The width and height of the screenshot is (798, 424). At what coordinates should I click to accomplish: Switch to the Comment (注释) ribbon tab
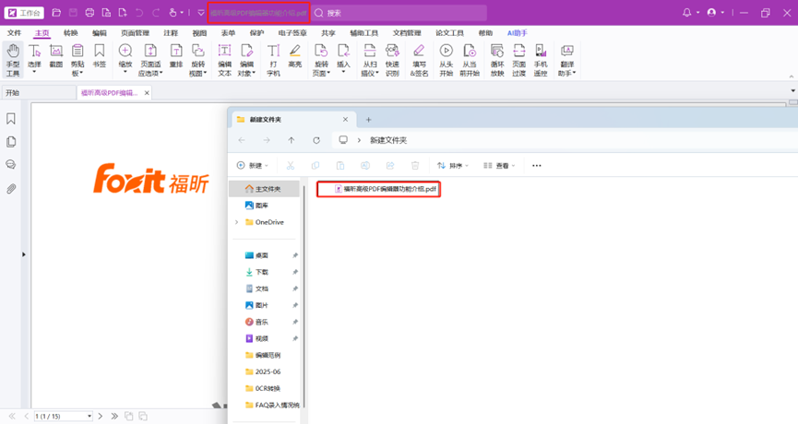pyautogui.click(x=171, y=33)
